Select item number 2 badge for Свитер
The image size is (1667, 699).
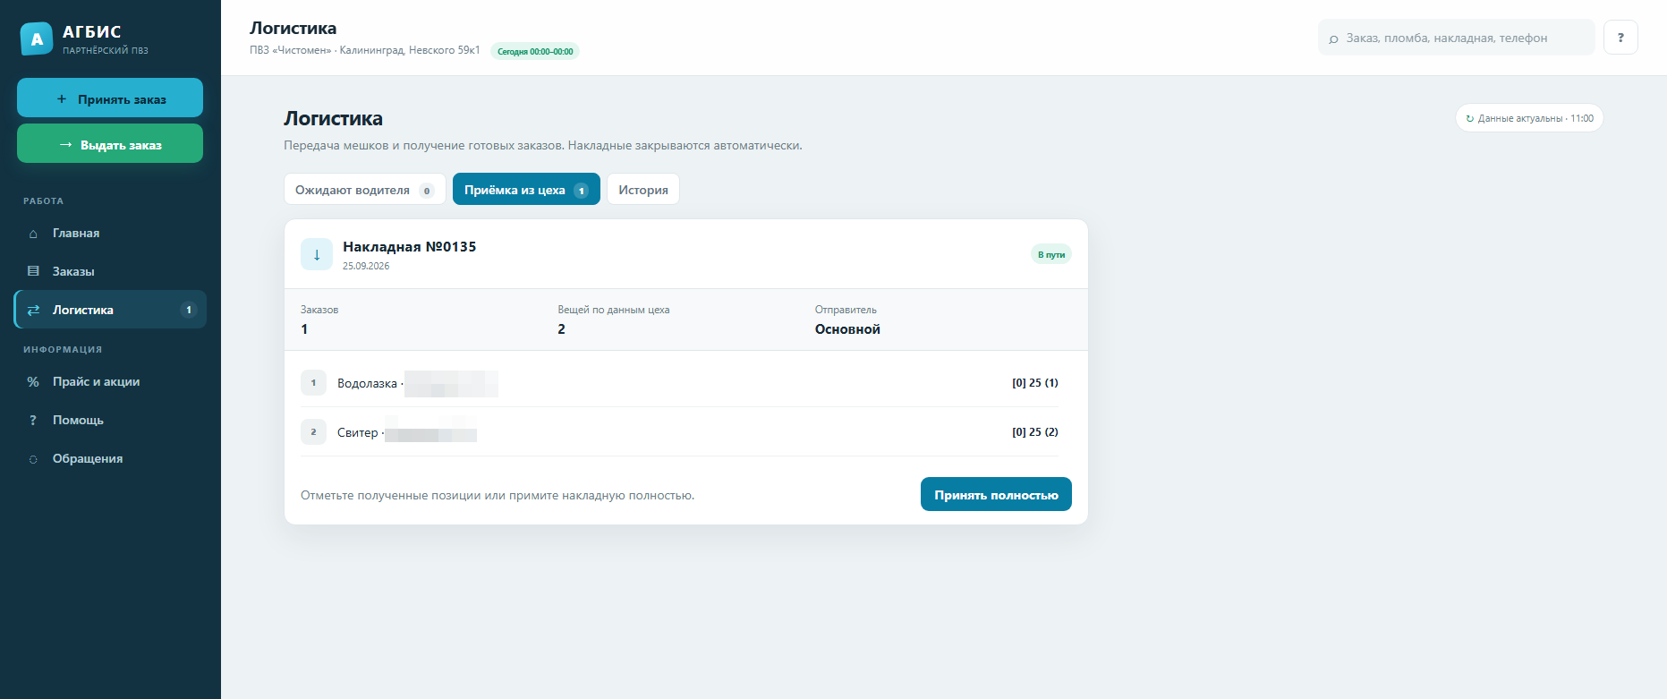click(313, 432)
